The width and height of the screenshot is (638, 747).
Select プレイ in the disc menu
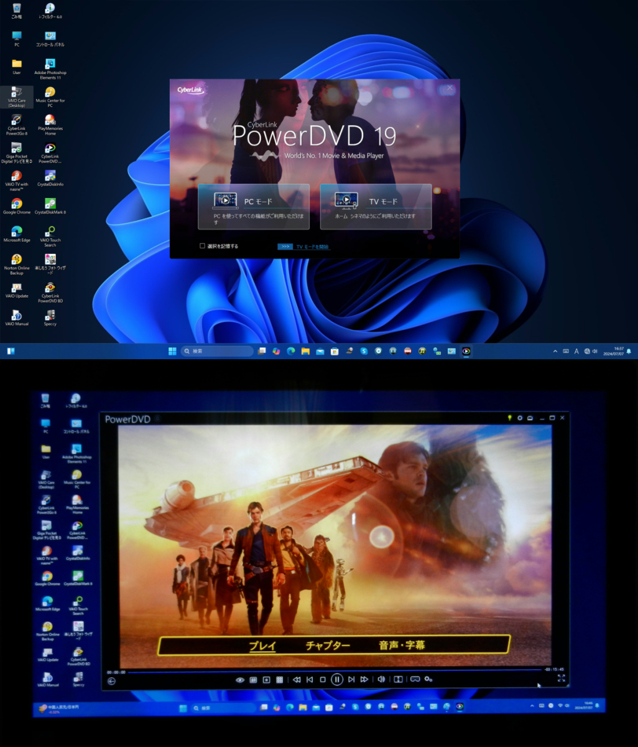(x=262, y=646)
